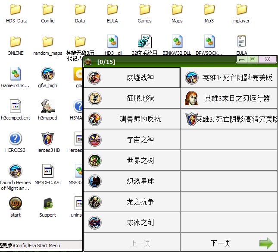Select the gfw_high application icon

(x=48, y=74)
